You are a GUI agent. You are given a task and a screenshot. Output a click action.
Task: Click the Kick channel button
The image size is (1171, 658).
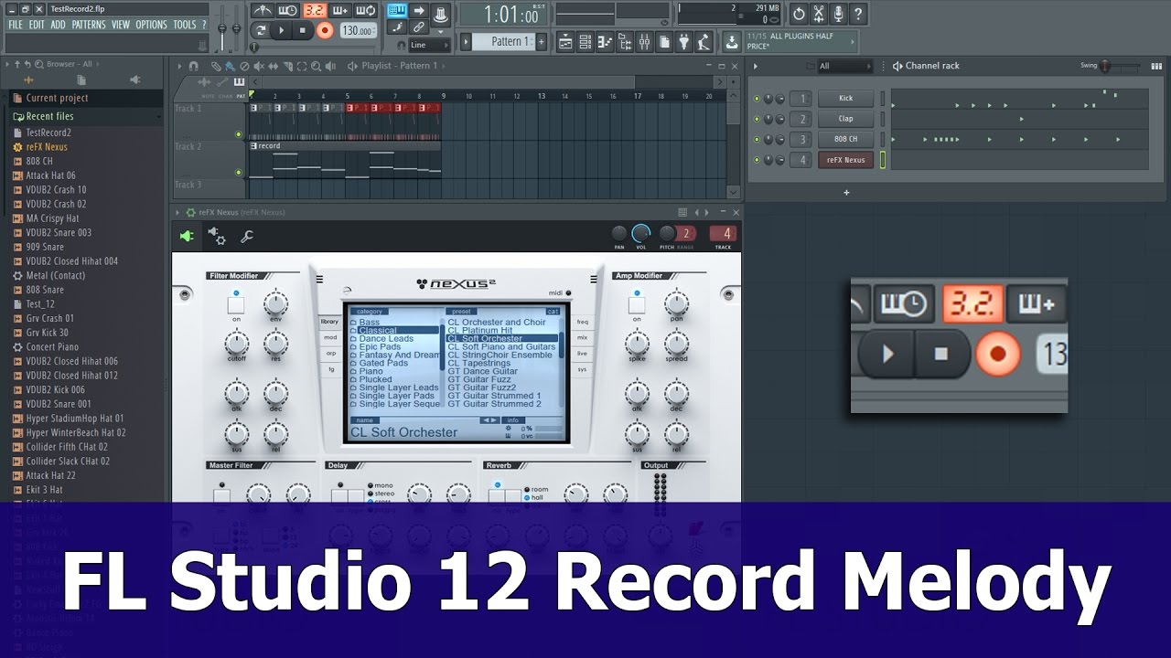845,99
